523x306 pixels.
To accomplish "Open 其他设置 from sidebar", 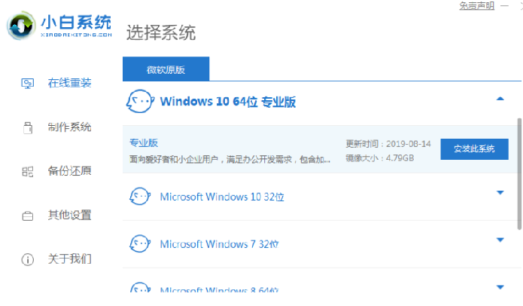I will point(69,216).
